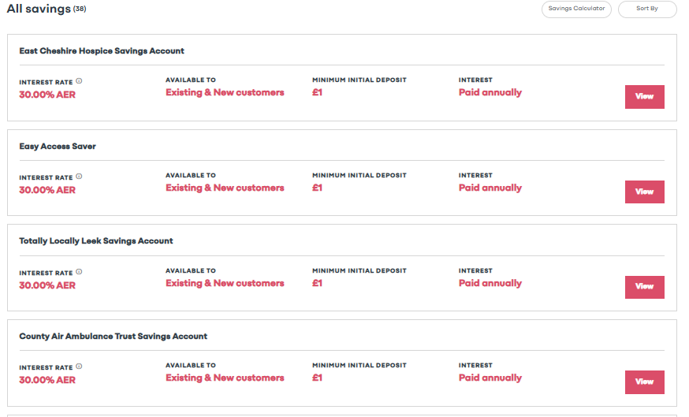Click interest rate info icon for Easy Access Saver
This screenshot has height=417, width=689.
(x=79, y=177)
